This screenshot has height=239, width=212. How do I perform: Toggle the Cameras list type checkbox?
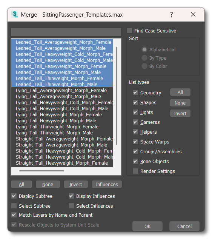click(x=135, y=122)
